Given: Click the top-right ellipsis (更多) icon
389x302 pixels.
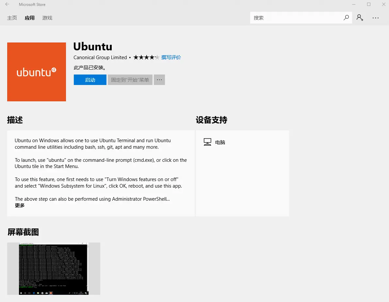Looking at the screenshot, I should pyautogui.click(x=376, y=18).
